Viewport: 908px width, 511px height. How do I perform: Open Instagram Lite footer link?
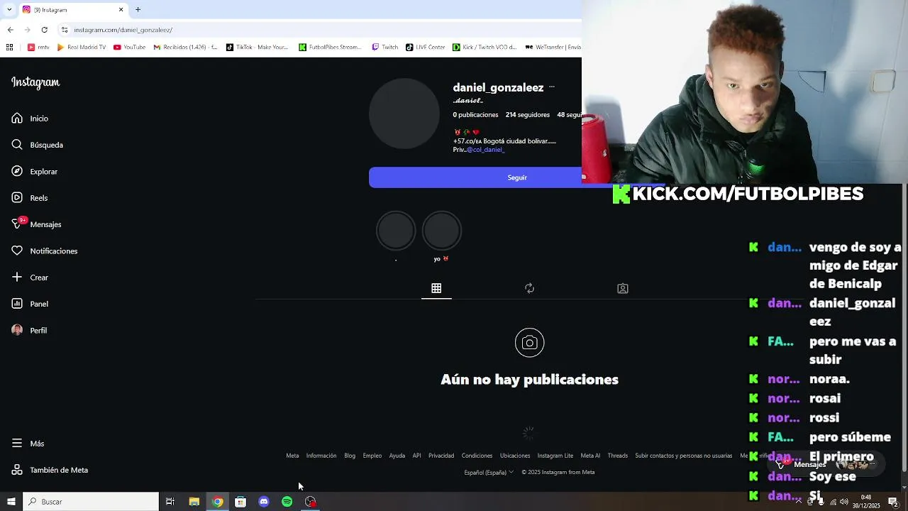pyautogui.click(x=555, y=456)
